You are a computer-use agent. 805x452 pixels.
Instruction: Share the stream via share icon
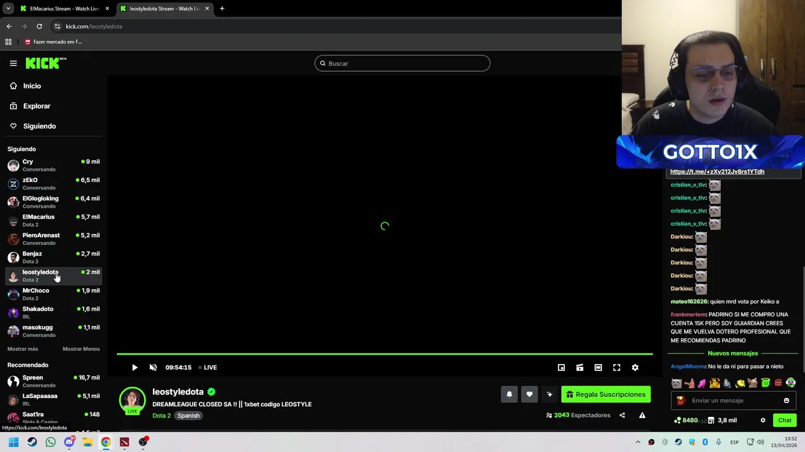point(622,415)
